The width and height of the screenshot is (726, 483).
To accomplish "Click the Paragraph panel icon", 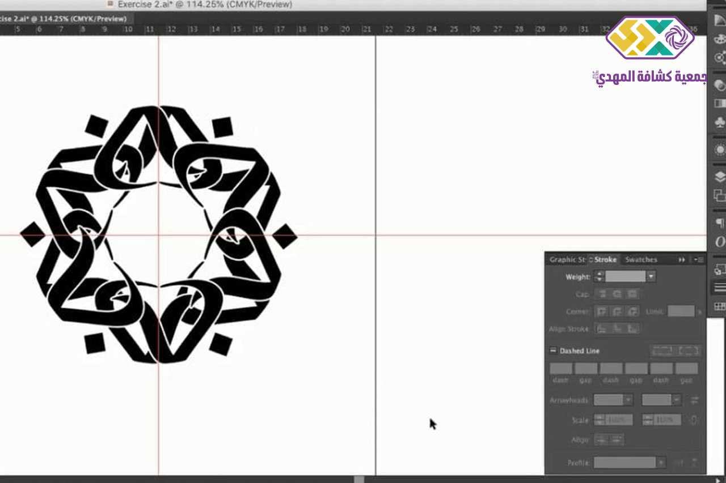I will pos(719,223).
